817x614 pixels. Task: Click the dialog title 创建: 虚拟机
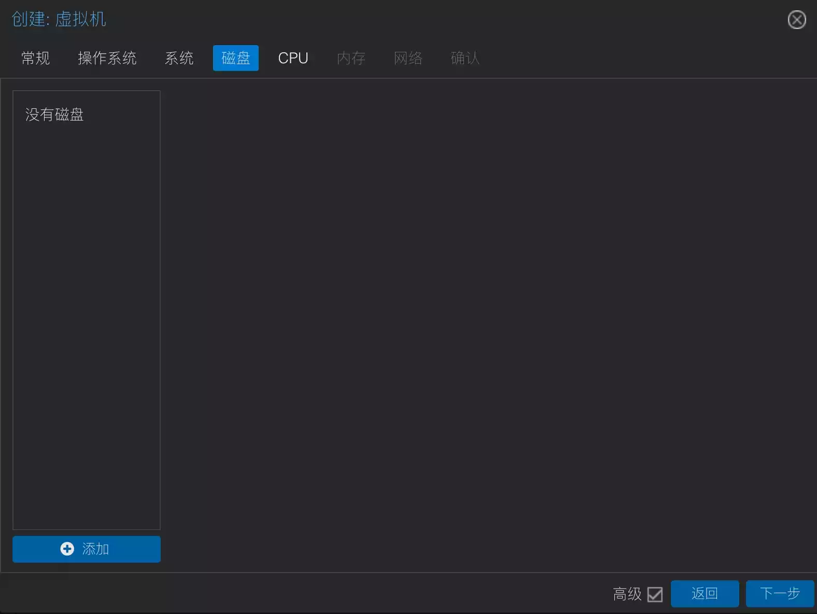pos(59,19)
